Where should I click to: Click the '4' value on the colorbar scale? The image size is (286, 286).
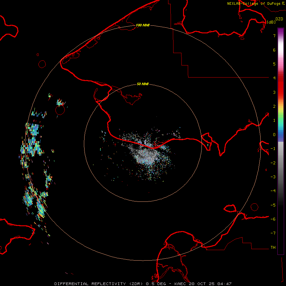(274, 78)
